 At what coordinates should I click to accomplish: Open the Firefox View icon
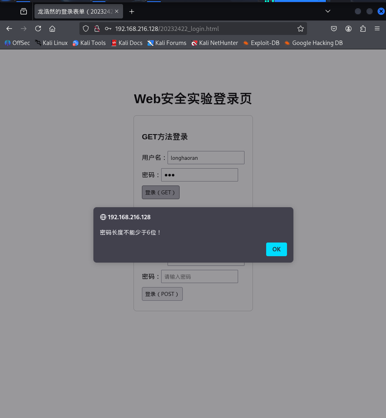click(x=24, y=12)
